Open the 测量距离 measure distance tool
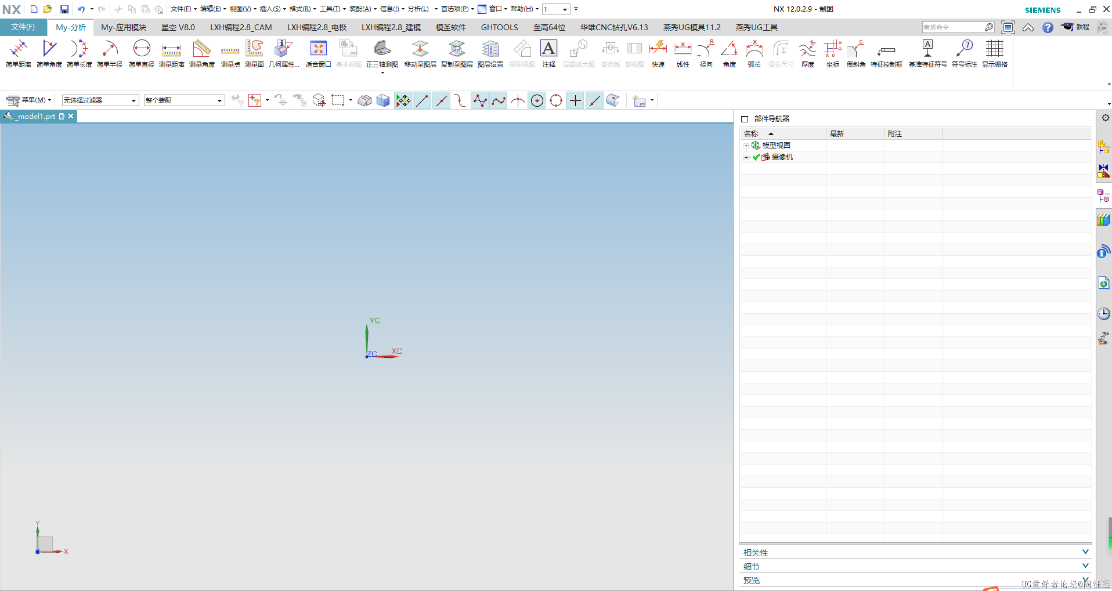1112x591 pixels. tap(172, 53)
